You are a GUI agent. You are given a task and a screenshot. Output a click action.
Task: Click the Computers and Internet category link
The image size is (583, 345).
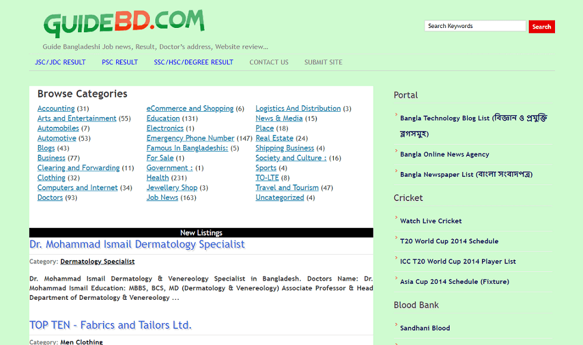pyautogui.click(x=77, y=187)
